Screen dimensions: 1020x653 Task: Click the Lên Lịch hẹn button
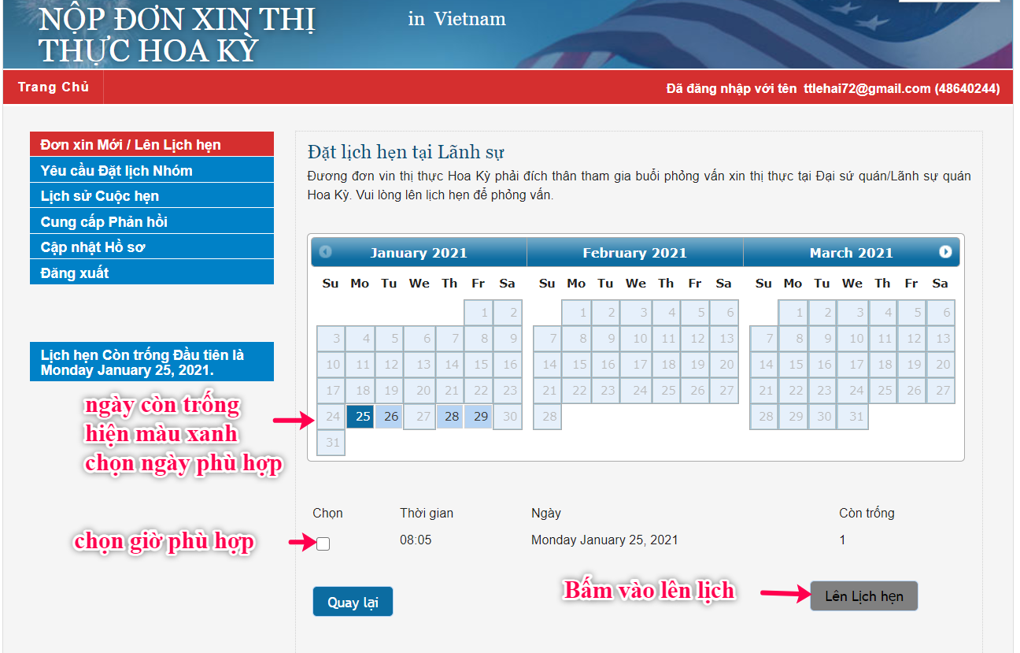tap(864, 596)
